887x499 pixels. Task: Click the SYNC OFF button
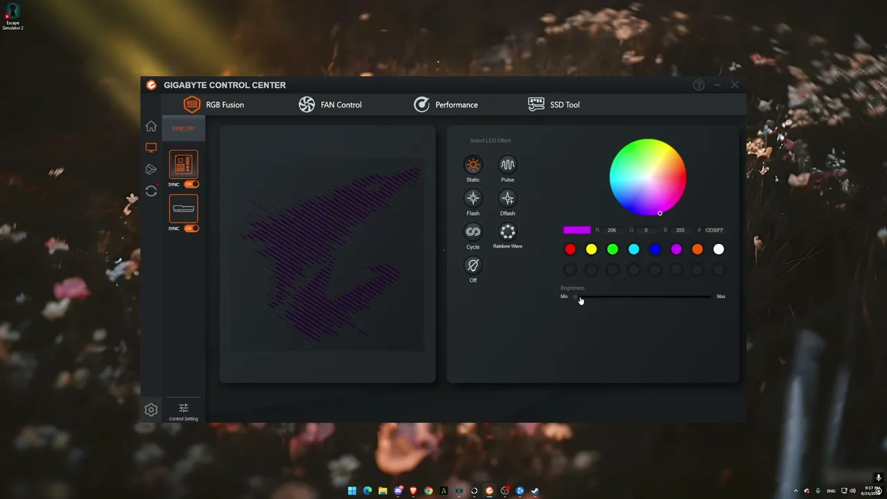[x=184, y=128]
